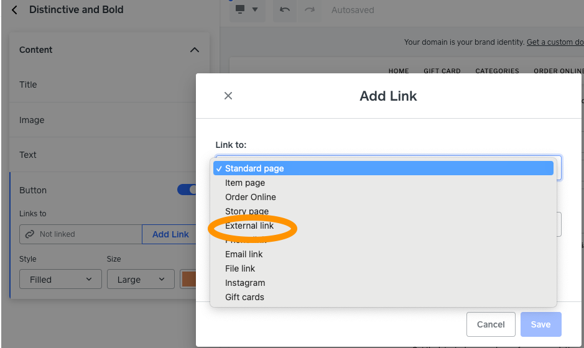Click the Add Link button
Screen dimensions: 584x348
coord(170,234)
